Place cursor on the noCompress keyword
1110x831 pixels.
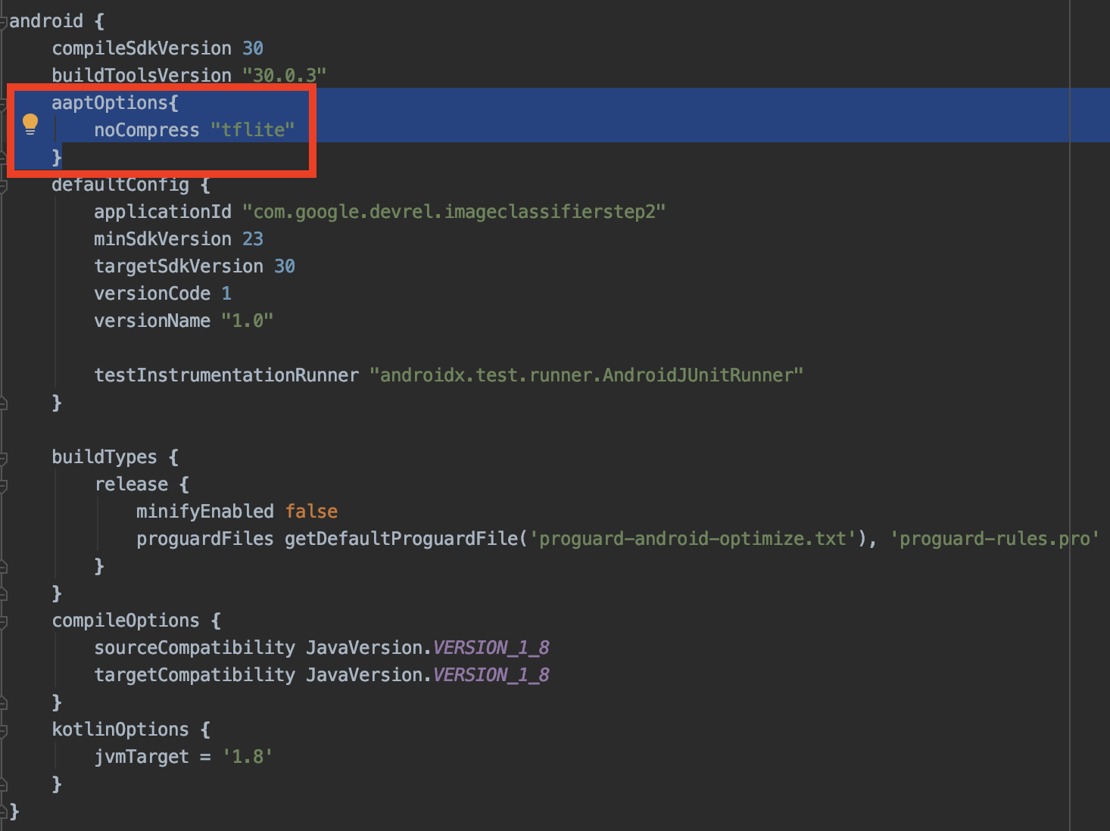pos(146,130)
